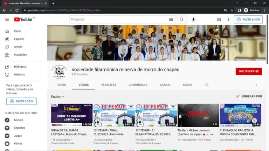Bookmark this page with the star icon
Screen dimensions: 269x151
(232, 10)
